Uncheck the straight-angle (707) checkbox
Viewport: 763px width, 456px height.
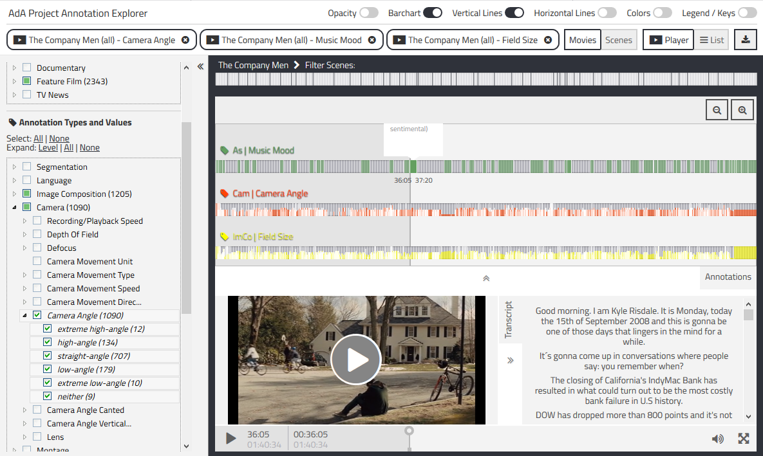(47, 356)
